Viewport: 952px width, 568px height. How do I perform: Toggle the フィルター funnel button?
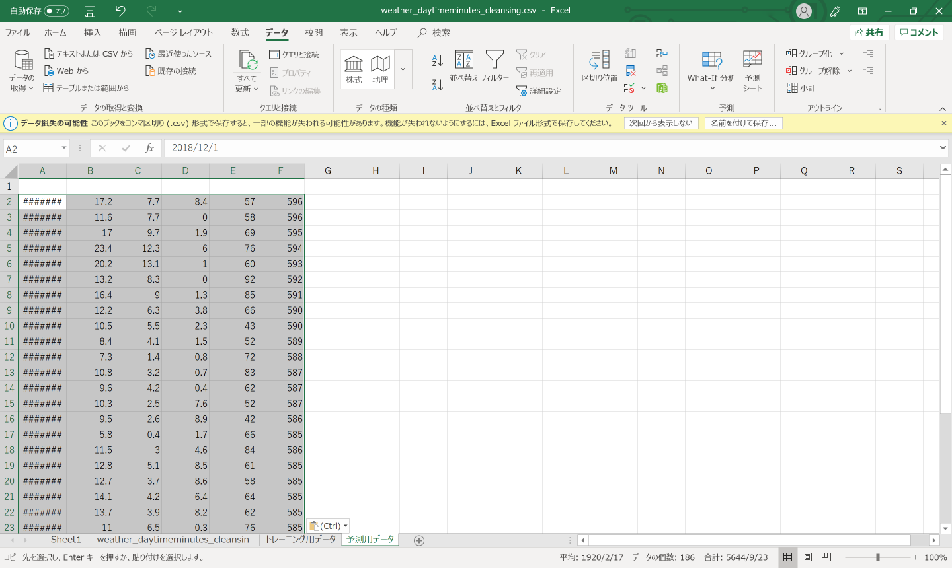pos(495,65)
